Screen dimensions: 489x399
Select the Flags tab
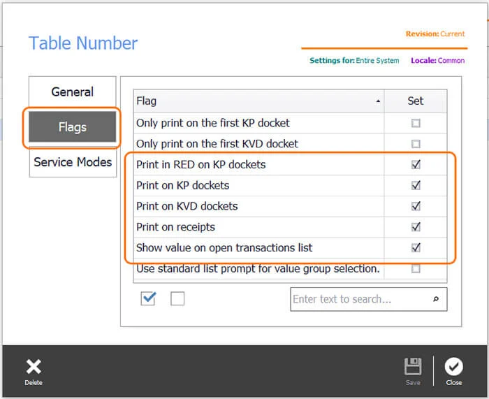coord(73,127)
